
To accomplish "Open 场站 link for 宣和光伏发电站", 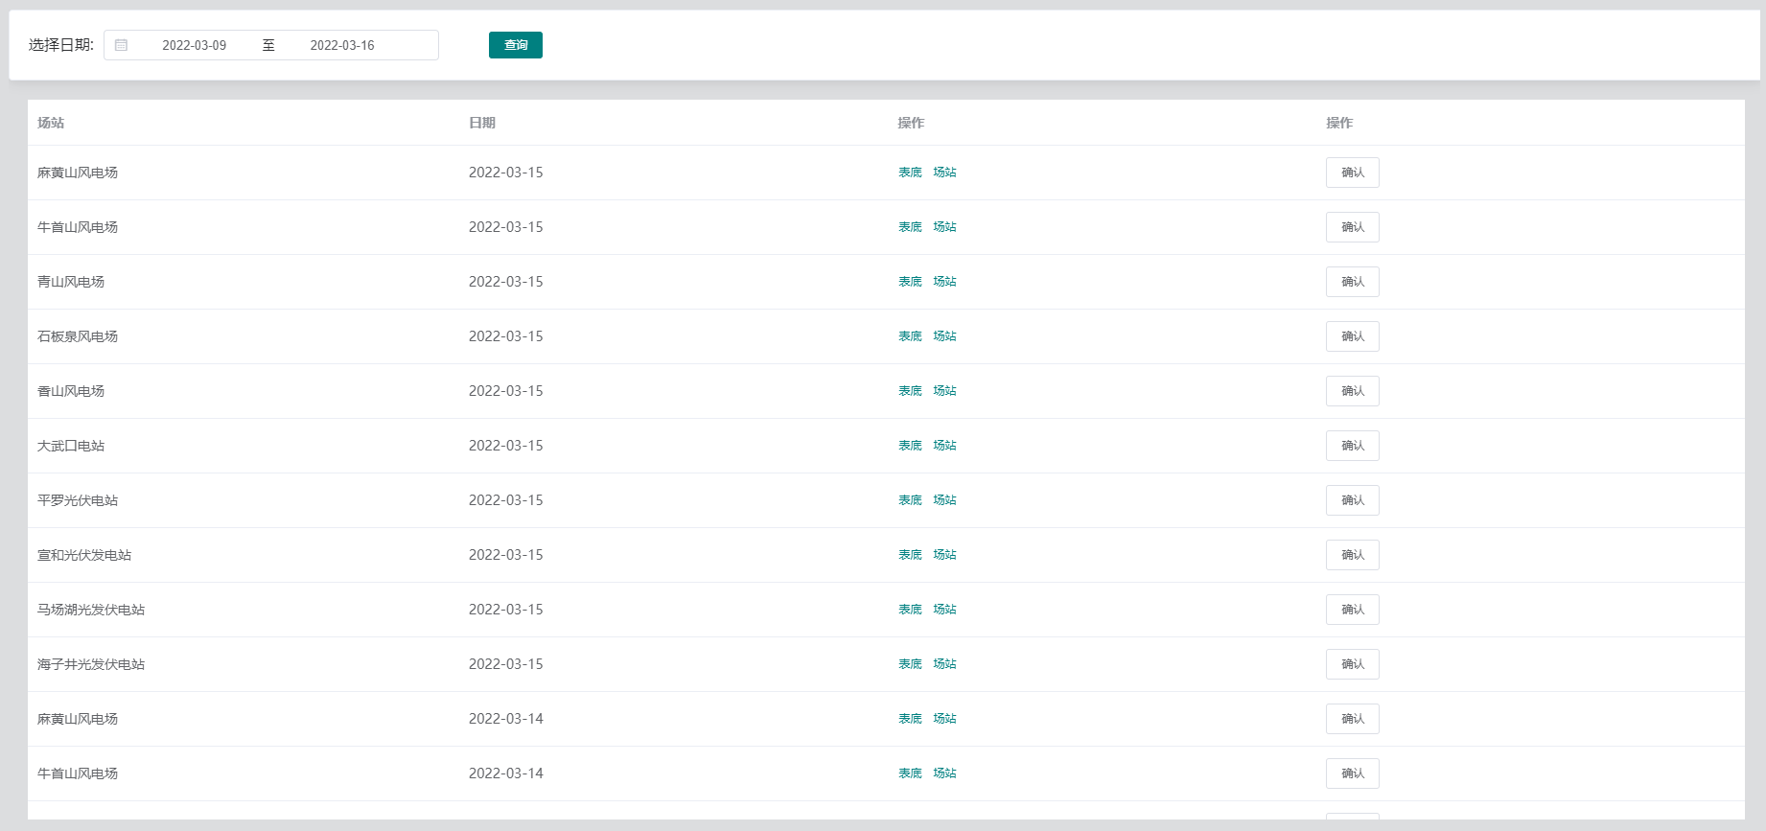I will click(x=944, y=555).
